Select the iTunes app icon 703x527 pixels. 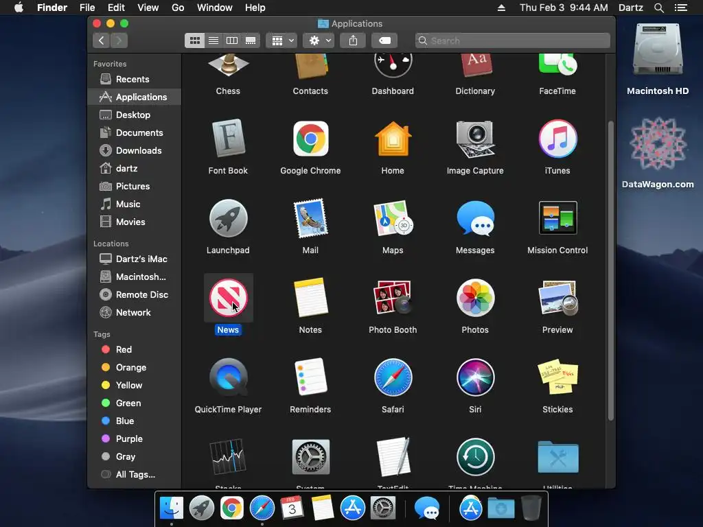(x=557, y=139)
